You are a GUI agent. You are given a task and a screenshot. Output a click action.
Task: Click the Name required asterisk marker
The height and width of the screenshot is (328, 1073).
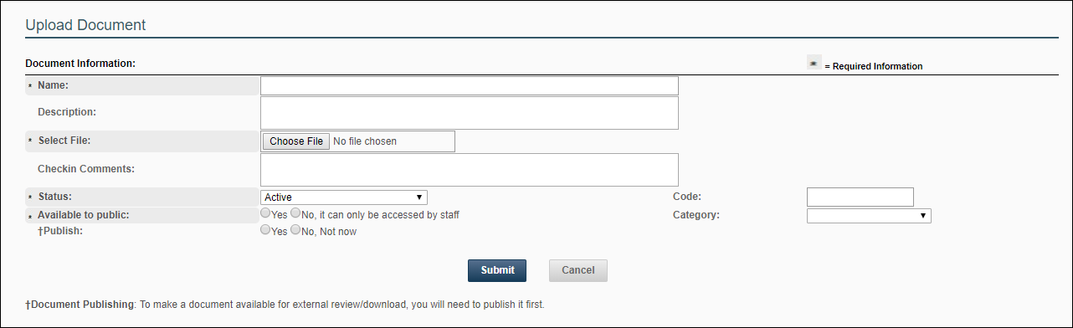click(x=31, y=86)
